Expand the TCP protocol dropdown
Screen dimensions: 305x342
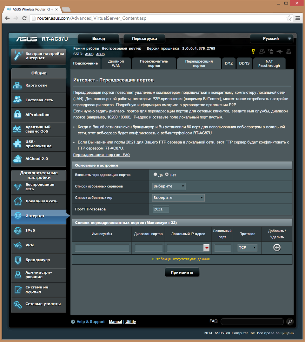(x=247, y=248)
